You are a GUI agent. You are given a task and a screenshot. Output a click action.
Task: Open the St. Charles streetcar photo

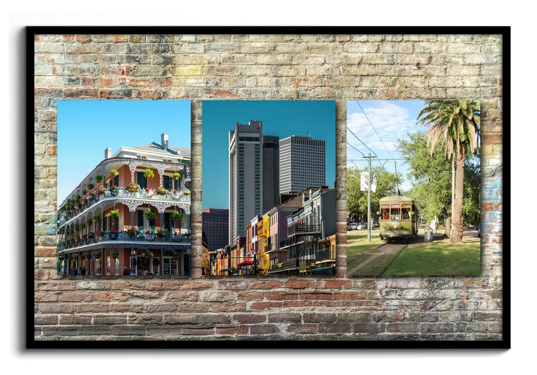(413, 187)
